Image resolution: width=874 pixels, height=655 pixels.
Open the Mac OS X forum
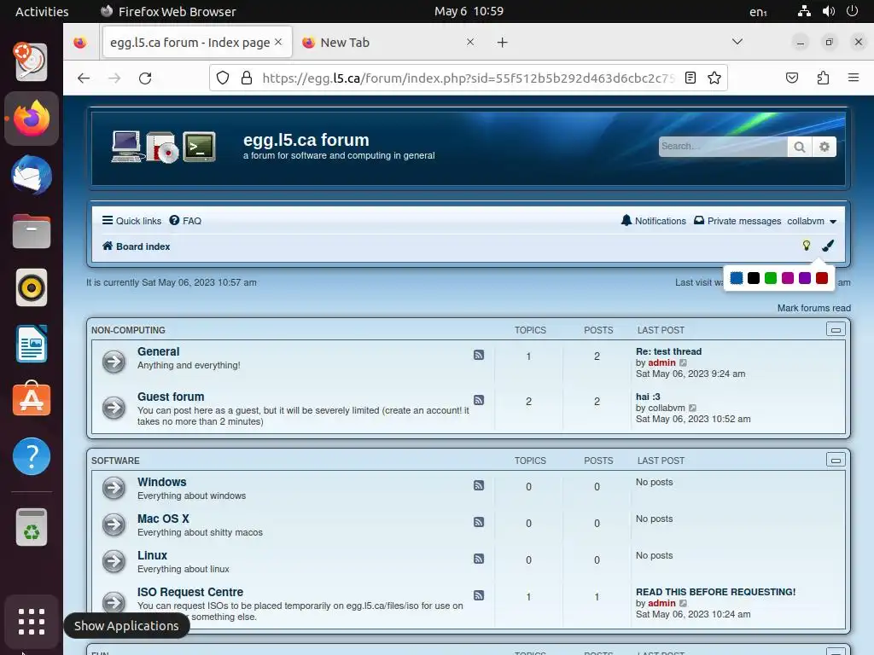pos(163,519)
